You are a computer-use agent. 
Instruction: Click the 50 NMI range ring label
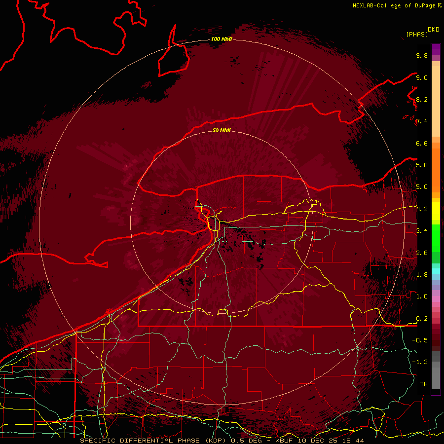point(222,130)
